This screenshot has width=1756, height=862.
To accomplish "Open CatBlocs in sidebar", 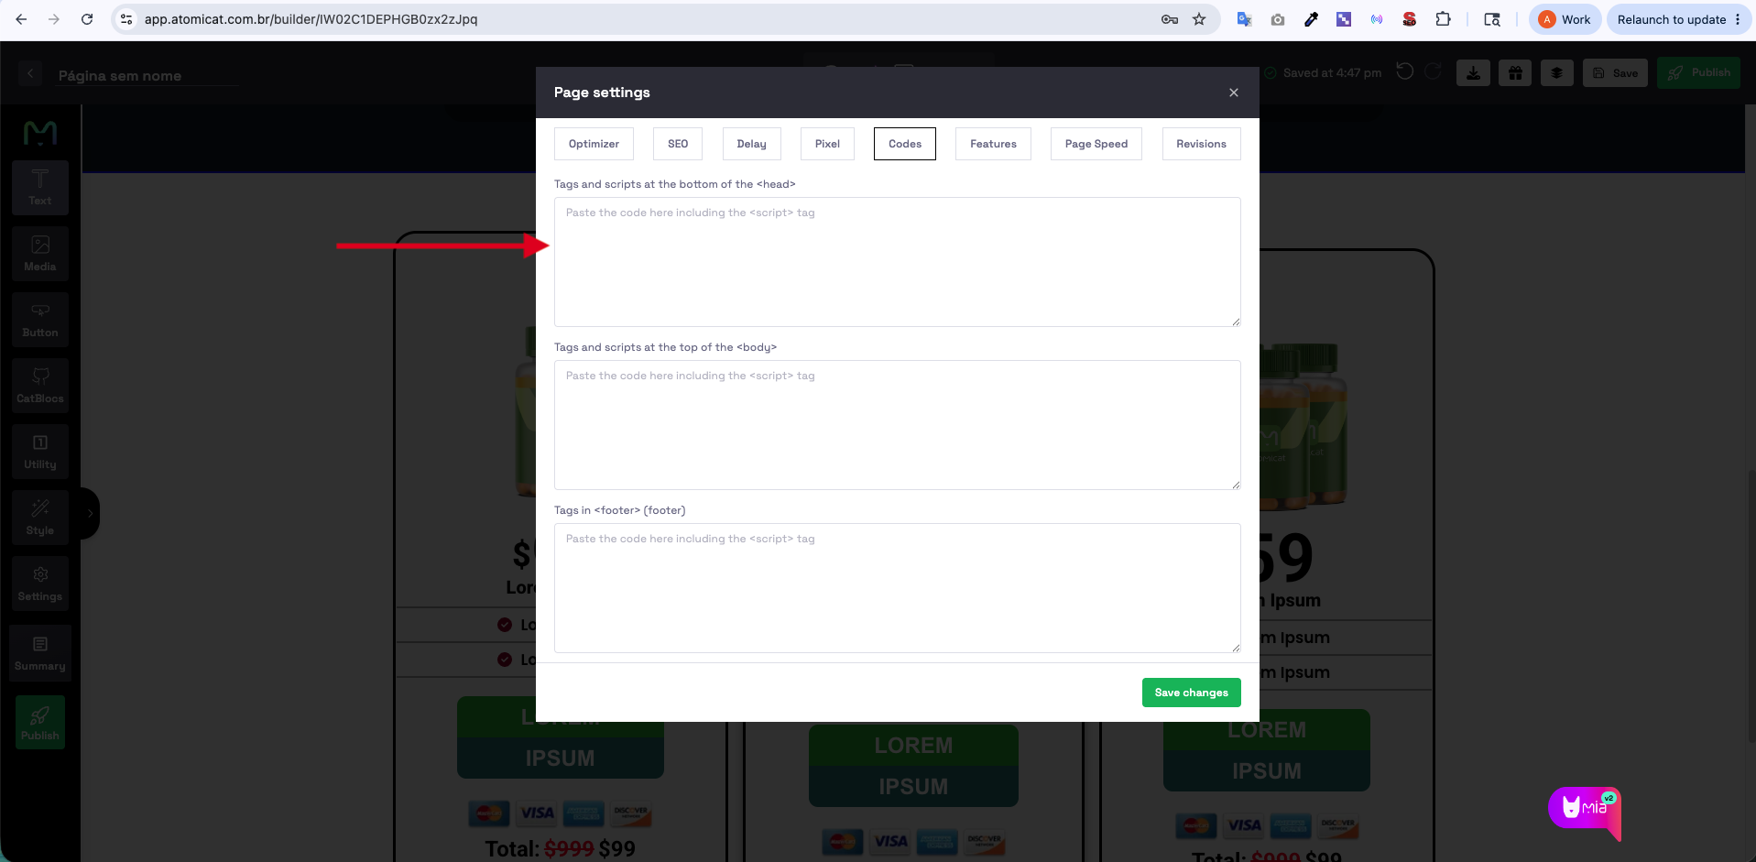I will [40, 386].
